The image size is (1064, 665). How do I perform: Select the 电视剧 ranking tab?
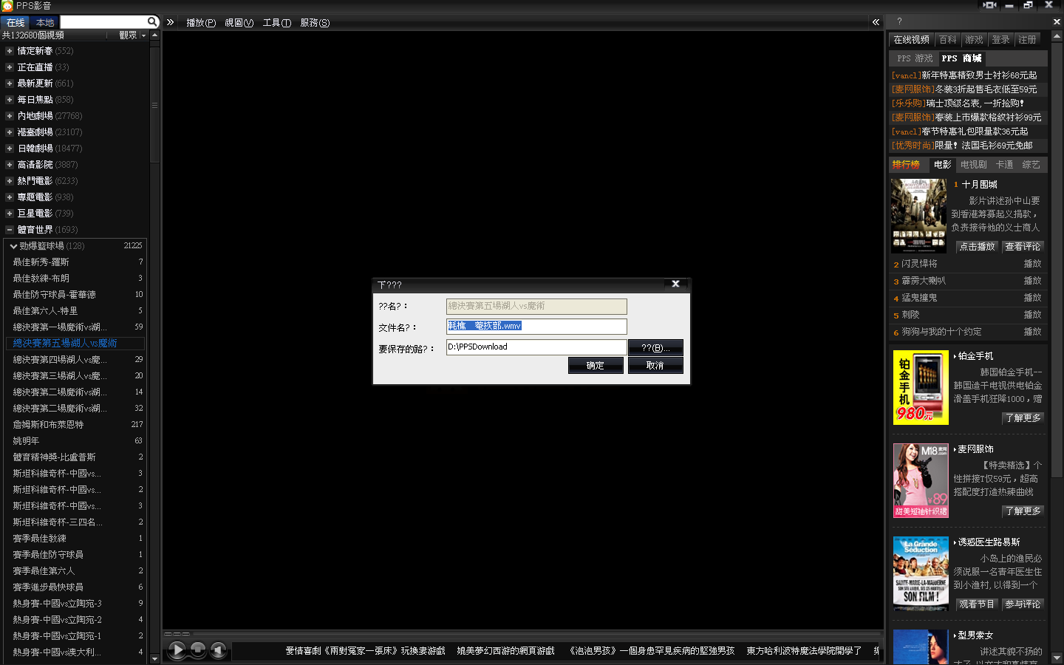(x=974, y=165)
